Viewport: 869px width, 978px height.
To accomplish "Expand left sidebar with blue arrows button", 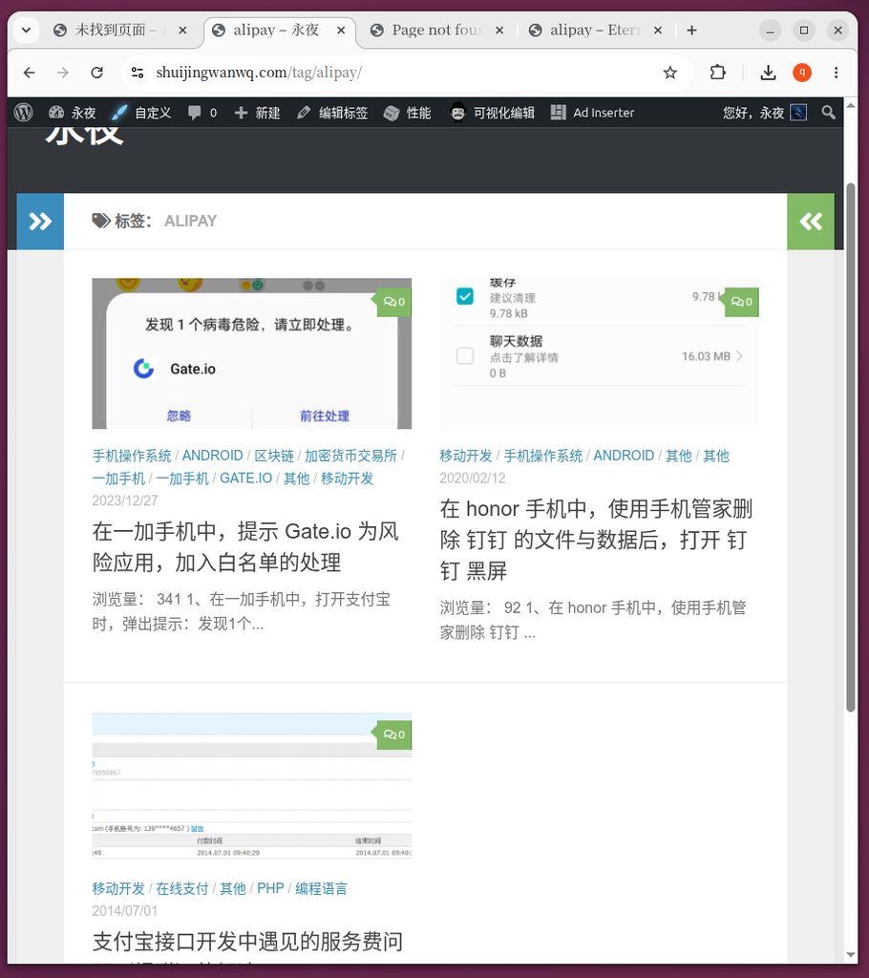I will coord(40,222).
